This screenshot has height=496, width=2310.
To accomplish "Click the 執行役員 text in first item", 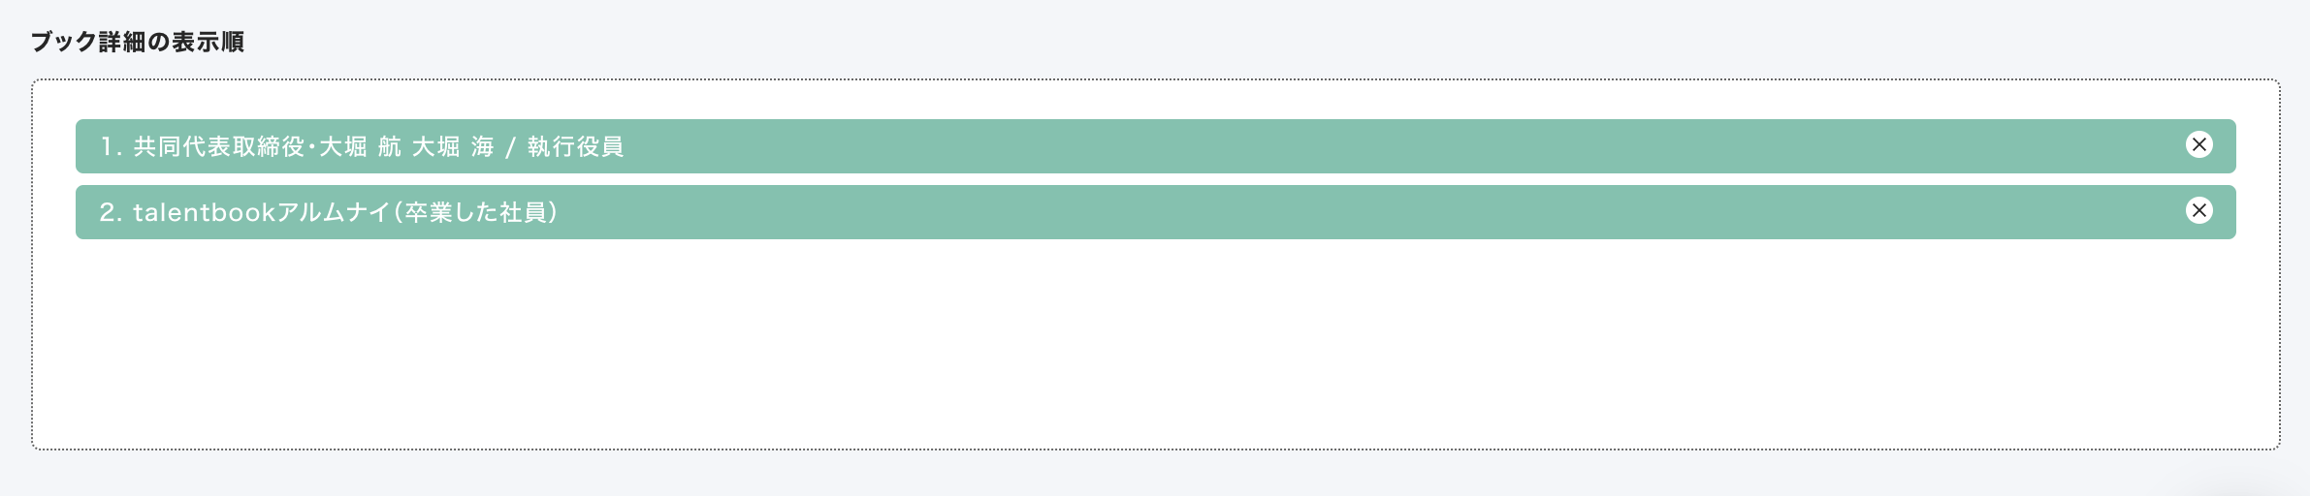I will tap(575, 147).
